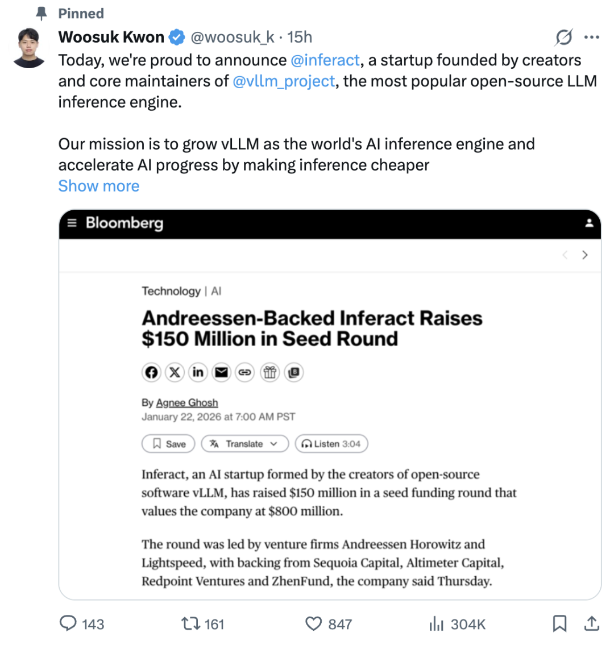Screen dimensions: 614x645
Task: Like the tweet with heart icon
Action: pos(314,624)
